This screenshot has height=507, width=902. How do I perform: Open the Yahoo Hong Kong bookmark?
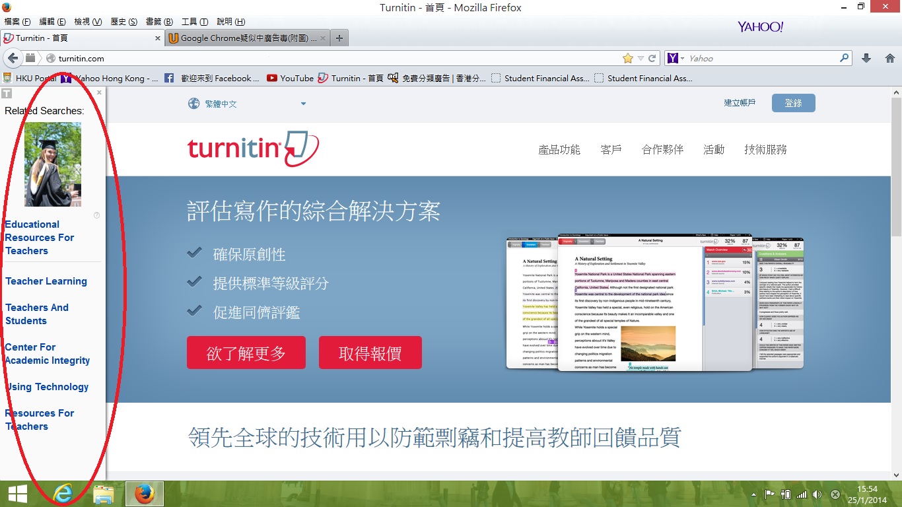[x=110, y=78]
